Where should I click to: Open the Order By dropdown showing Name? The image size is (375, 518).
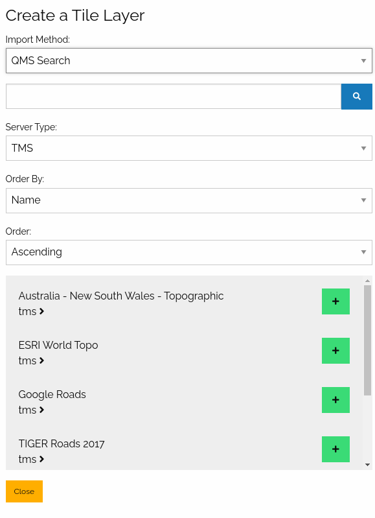click(189, 200)
